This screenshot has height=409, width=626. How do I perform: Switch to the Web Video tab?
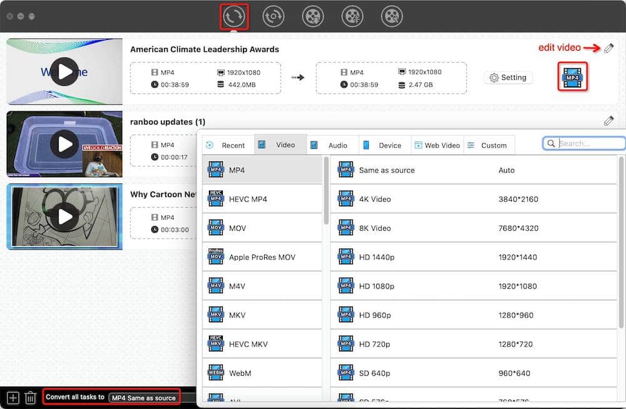point(437,145)
